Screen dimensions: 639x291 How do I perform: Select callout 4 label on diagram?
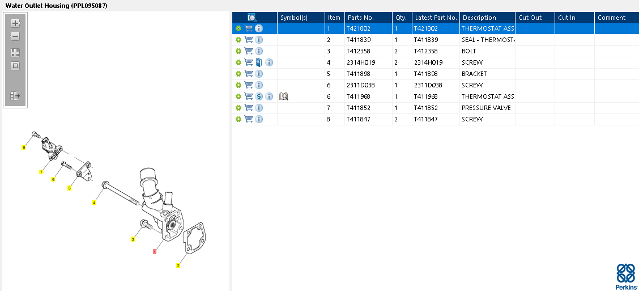click(x=94, y=203)
